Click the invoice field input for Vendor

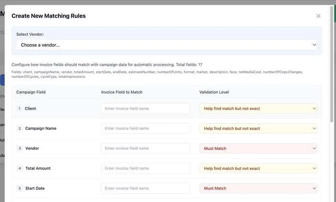click(145, 148)
